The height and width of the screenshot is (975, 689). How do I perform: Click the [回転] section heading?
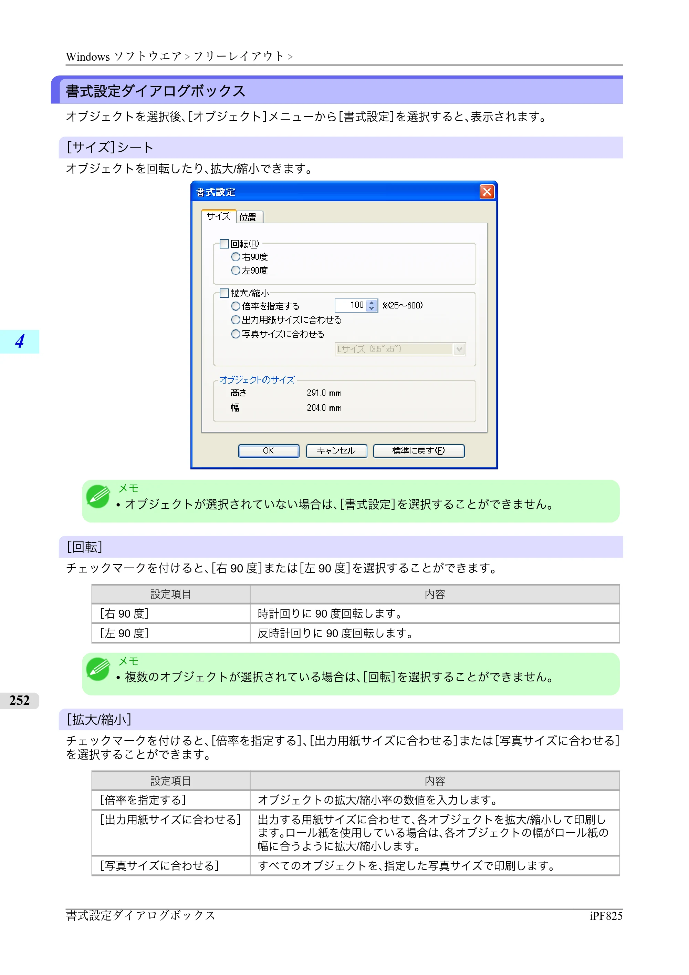(x=85, y=547)
